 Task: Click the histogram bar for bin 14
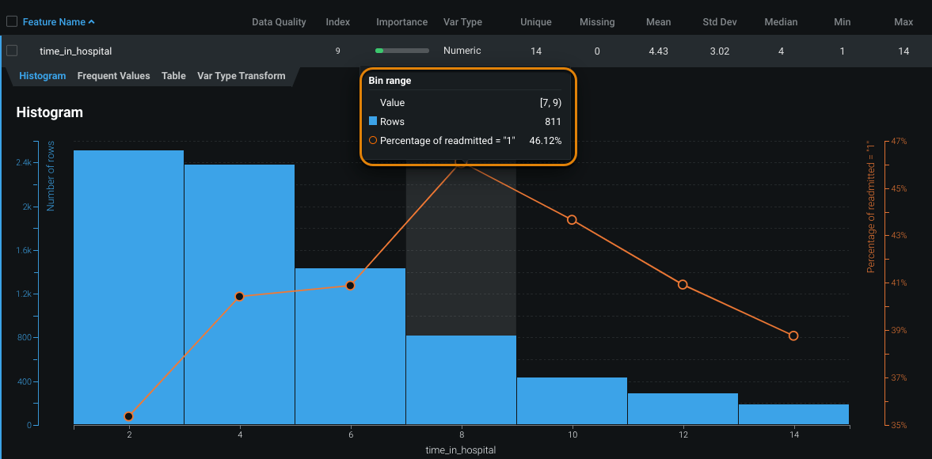pyautogui.click(x=793, y=415)
